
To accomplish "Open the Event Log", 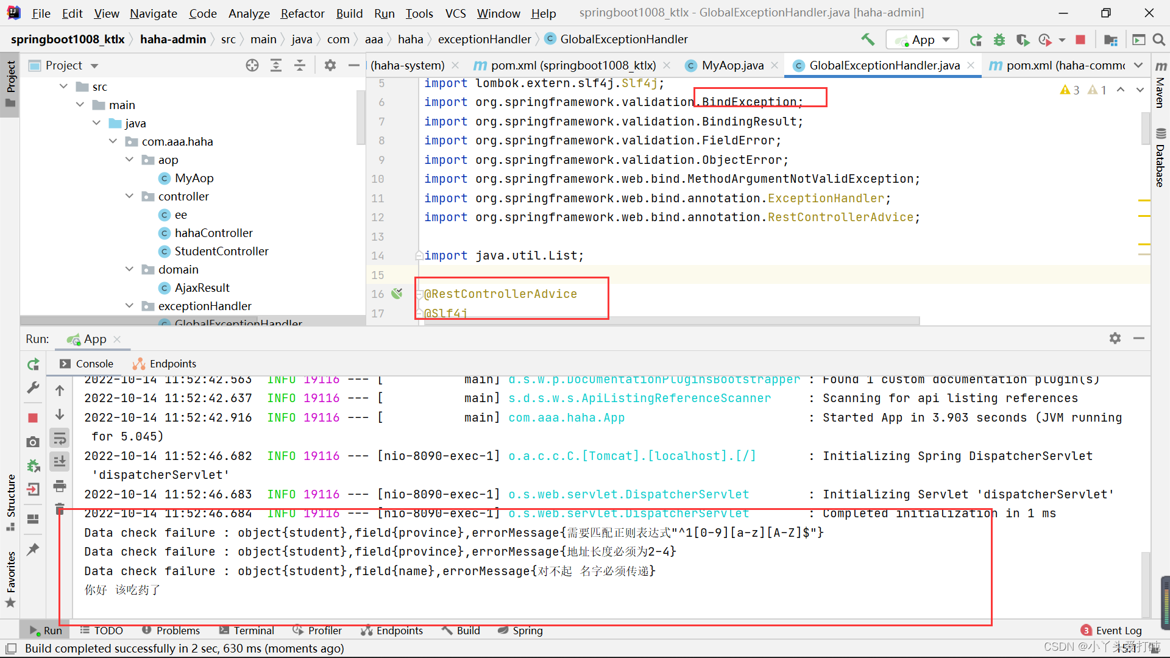I will point(1111,631).
